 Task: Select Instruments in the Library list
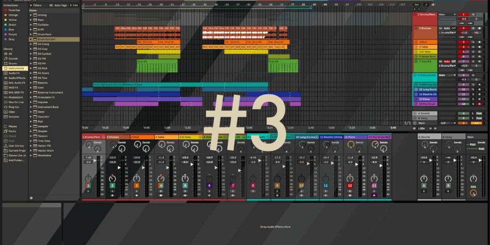pos(16,68)
